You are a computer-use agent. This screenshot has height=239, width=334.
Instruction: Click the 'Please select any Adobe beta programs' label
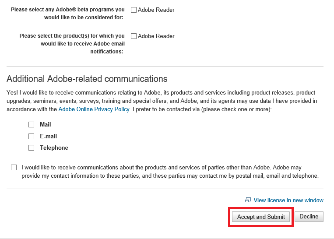click(x=68, y=14)
